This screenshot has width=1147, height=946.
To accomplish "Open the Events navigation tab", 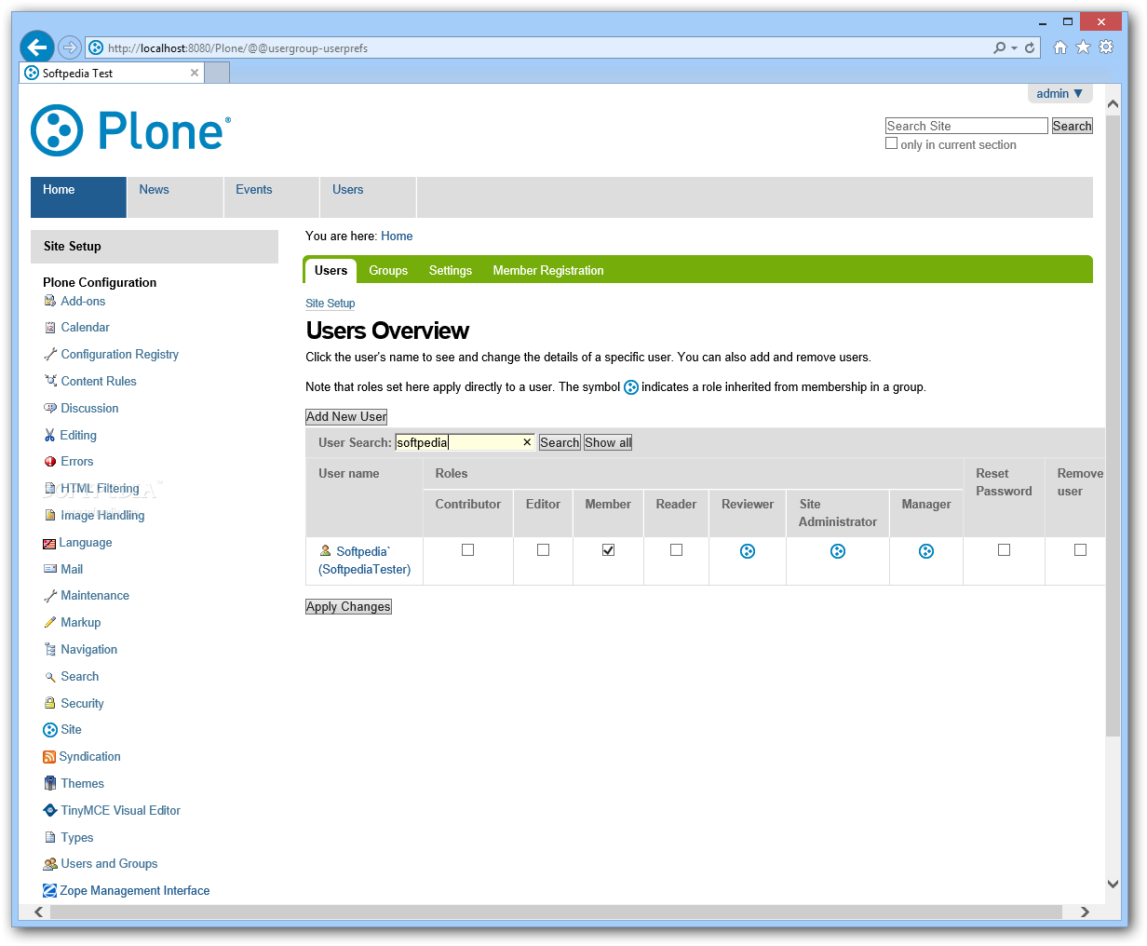I will [272, 197].
